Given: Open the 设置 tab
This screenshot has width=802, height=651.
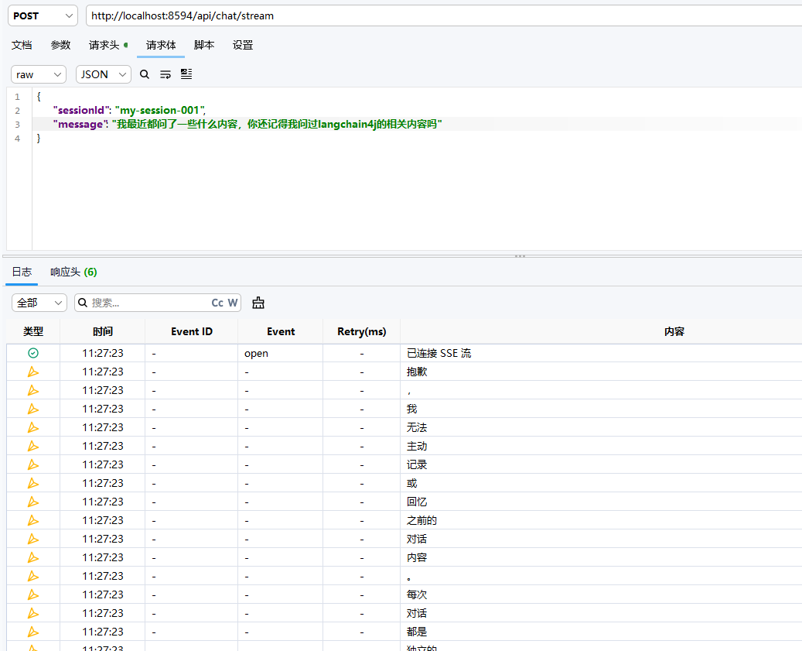Looking at the screenshot, I should click(x=243, y=45).
